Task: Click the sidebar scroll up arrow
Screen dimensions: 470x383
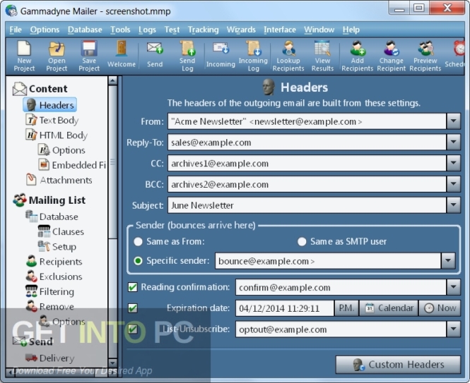Action: pos(112,80)
